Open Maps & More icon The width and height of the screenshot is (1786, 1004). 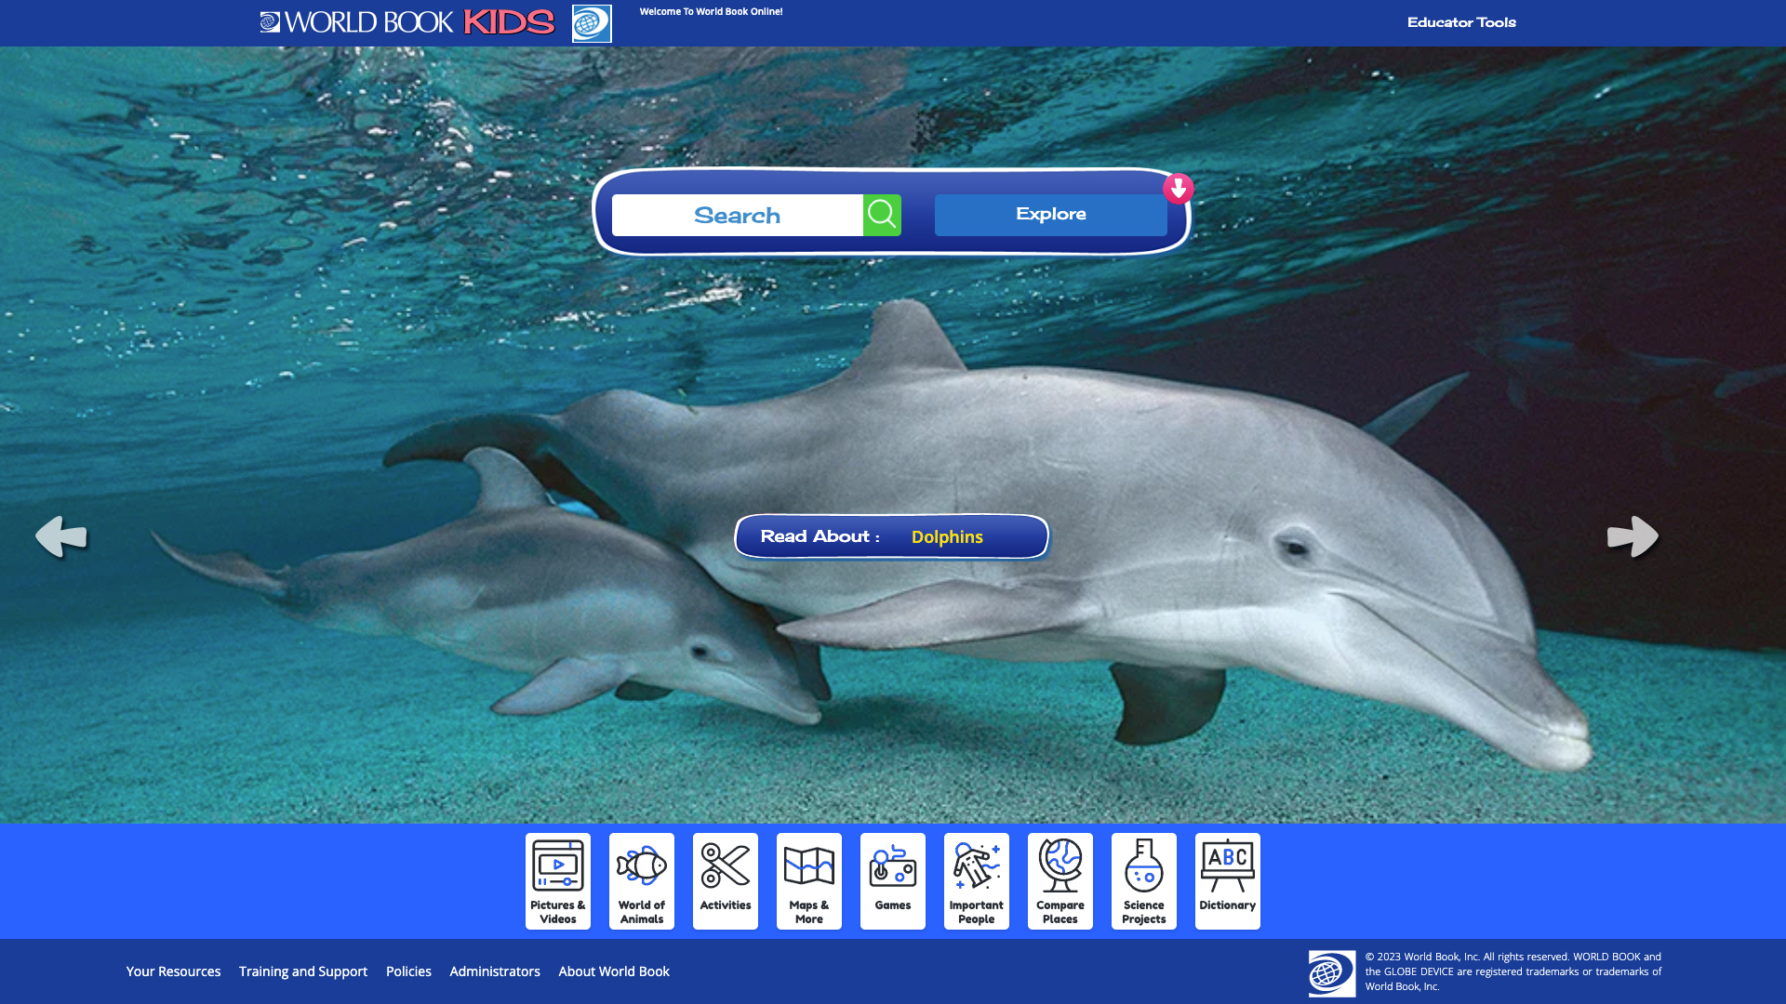pos(809,880)
